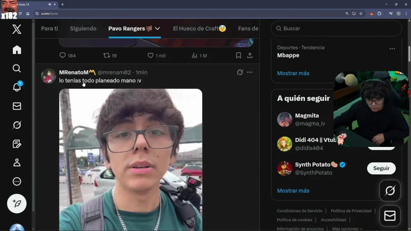Open Messages envelope in sidebar
Viewport: 411px width, 231px height.
[17, 106]
